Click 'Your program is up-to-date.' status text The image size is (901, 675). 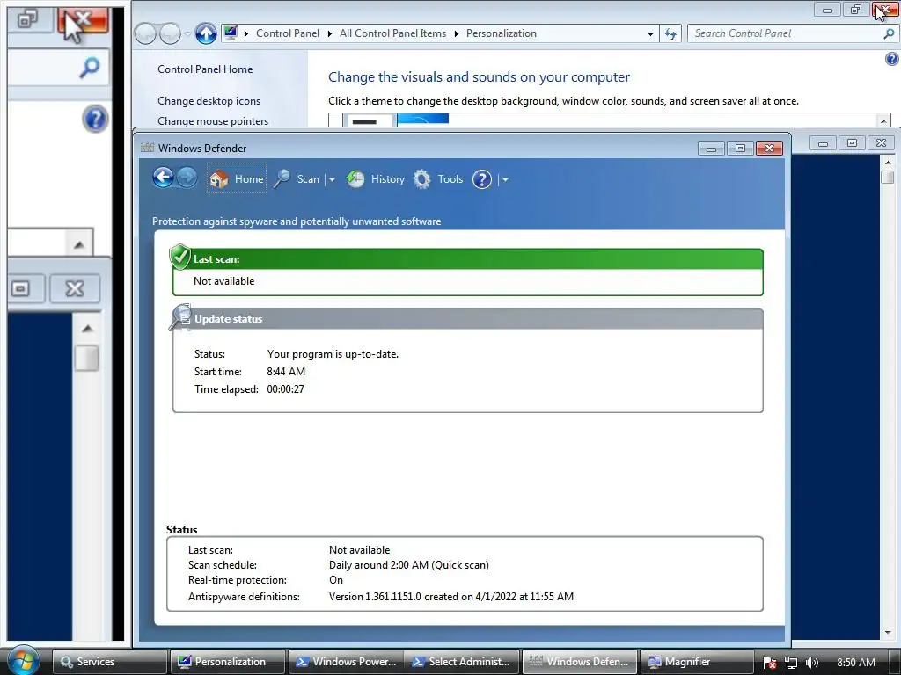[333, 354]
